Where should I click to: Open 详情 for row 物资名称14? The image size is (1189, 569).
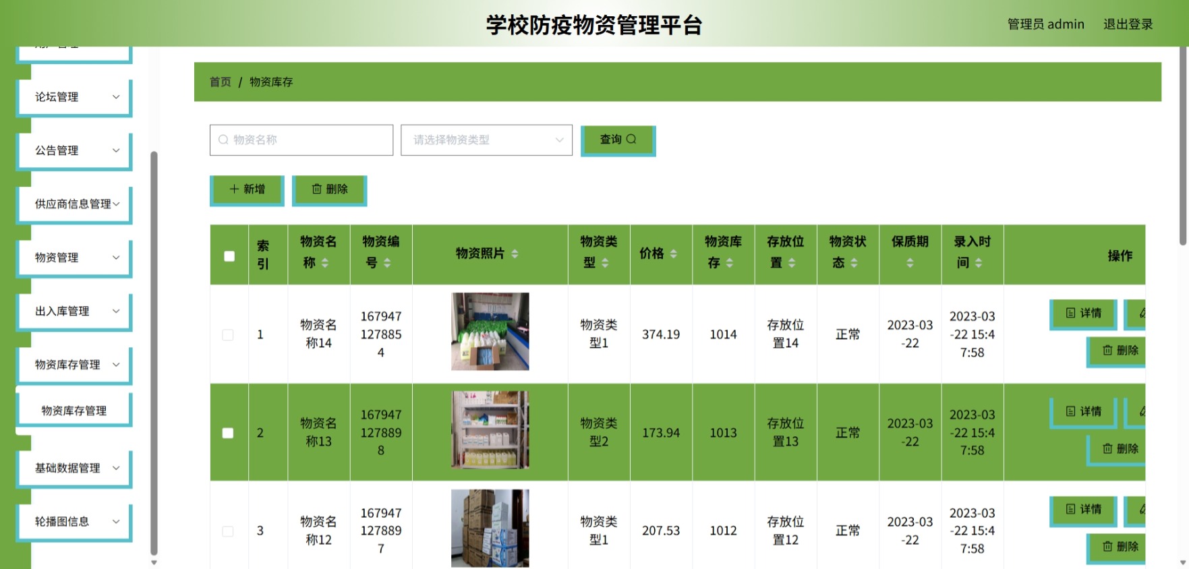[1083, 313]
